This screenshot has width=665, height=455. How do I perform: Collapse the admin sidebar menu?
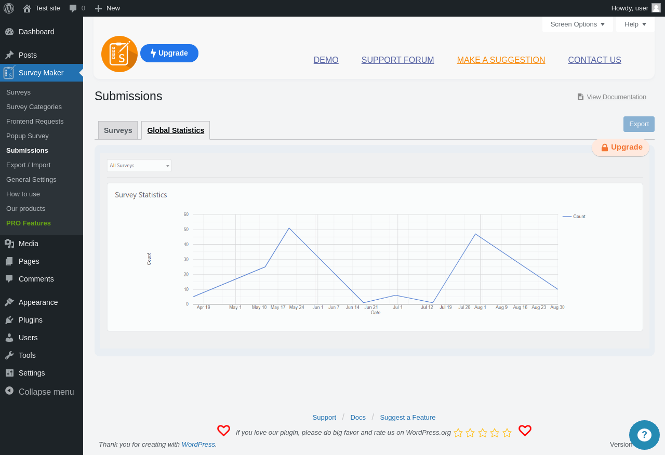click(39, 392)
